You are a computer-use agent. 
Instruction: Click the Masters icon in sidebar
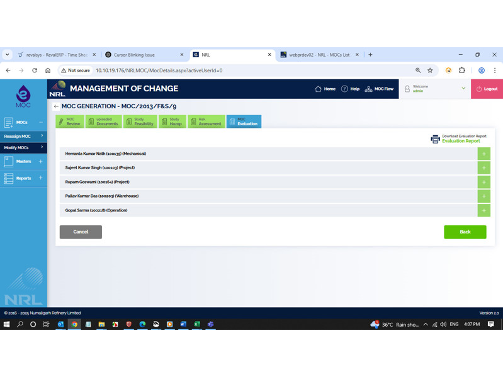pos(9,162)
